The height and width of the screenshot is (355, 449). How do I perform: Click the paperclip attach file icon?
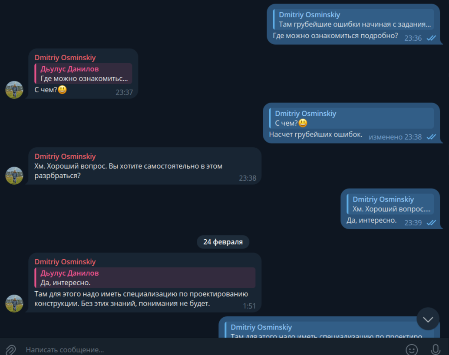point(10,349)
